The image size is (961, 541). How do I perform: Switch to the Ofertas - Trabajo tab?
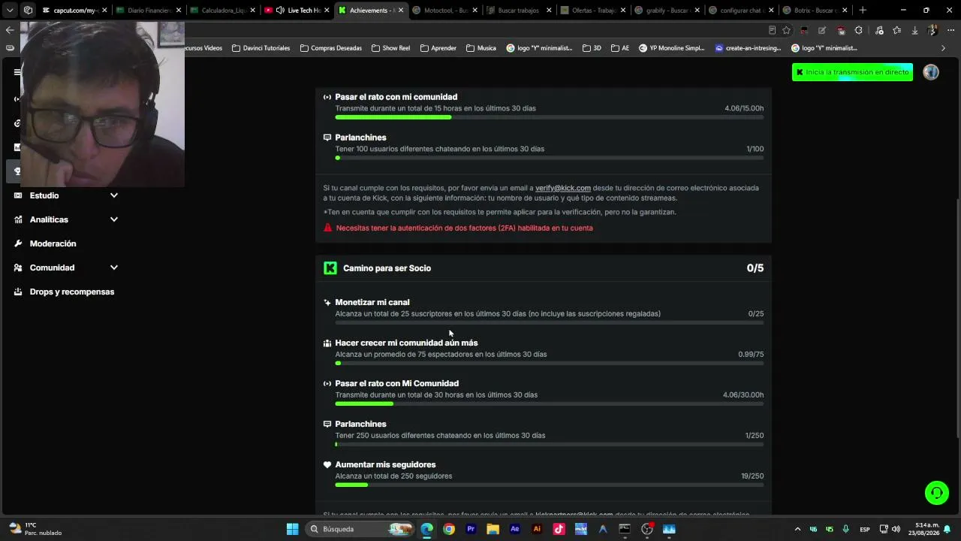pos(592,11)
